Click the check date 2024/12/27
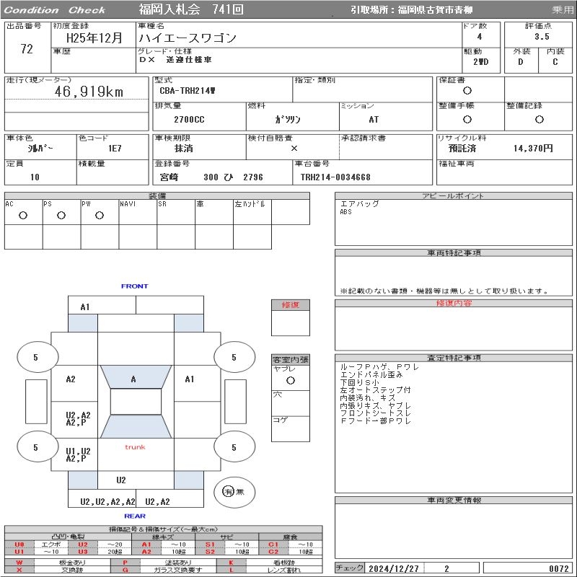 394,568
